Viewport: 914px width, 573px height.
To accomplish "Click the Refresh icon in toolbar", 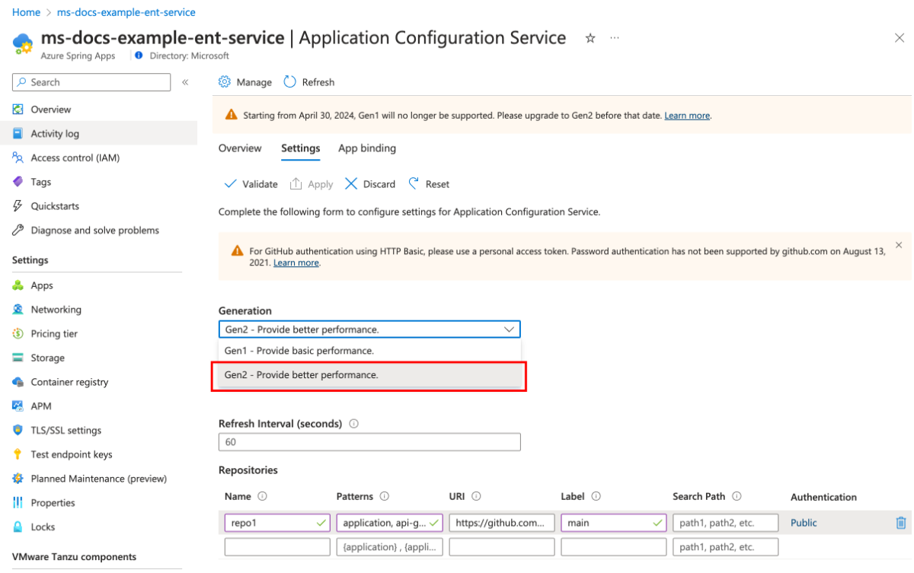I will tap(290, 82).
